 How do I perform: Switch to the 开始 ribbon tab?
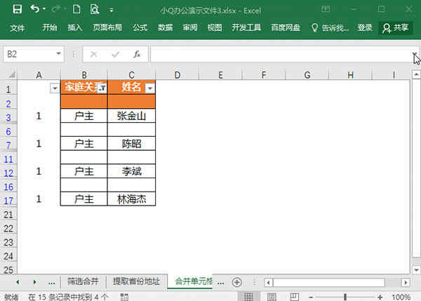click(x=50, y=27)
